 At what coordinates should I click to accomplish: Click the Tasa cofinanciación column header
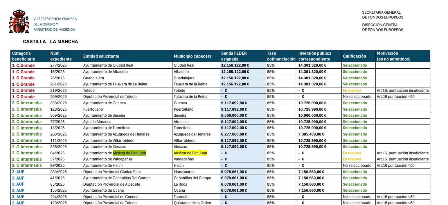281,56
